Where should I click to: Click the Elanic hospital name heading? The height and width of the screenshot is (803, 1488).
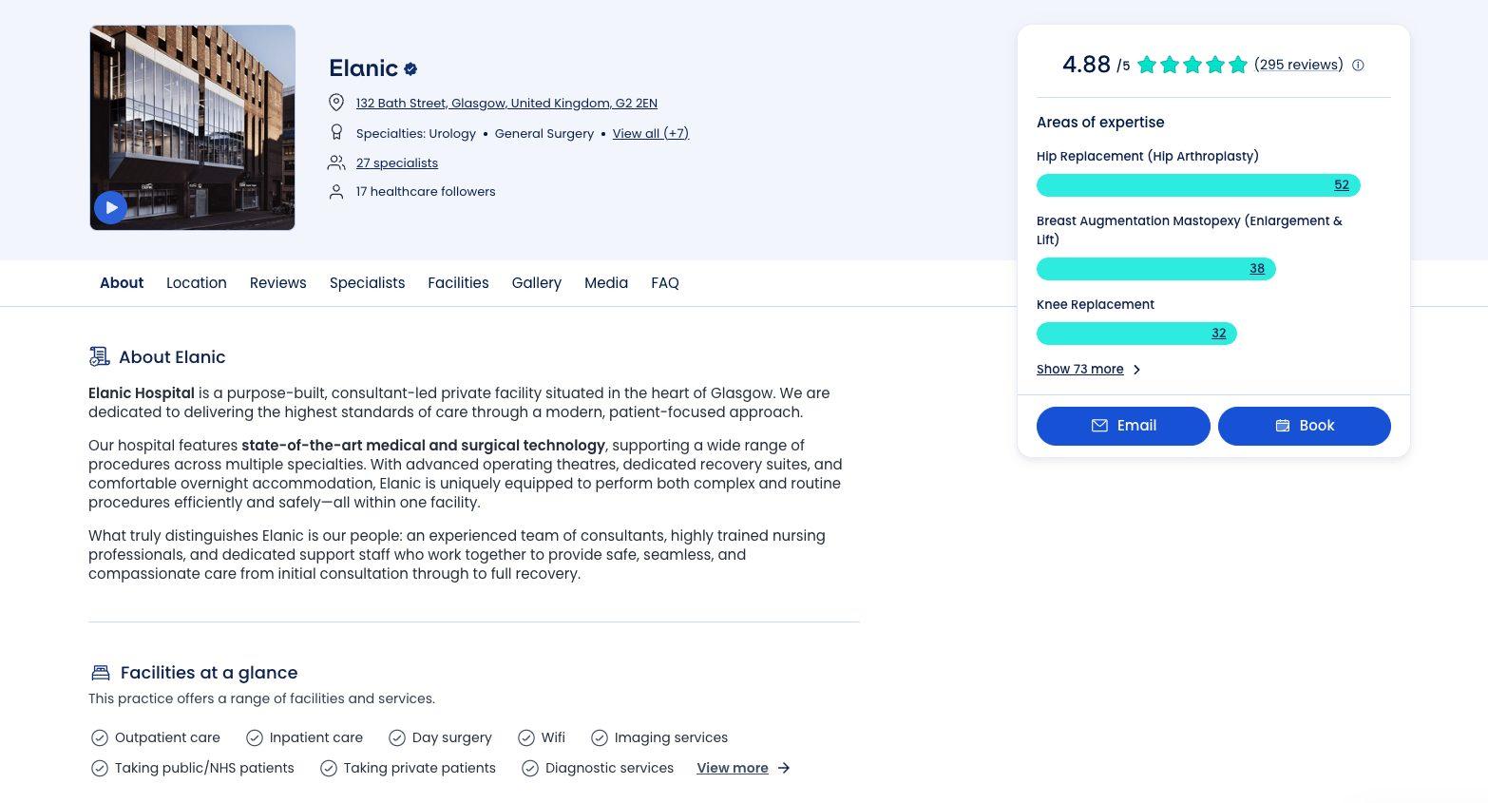point(363,68)
